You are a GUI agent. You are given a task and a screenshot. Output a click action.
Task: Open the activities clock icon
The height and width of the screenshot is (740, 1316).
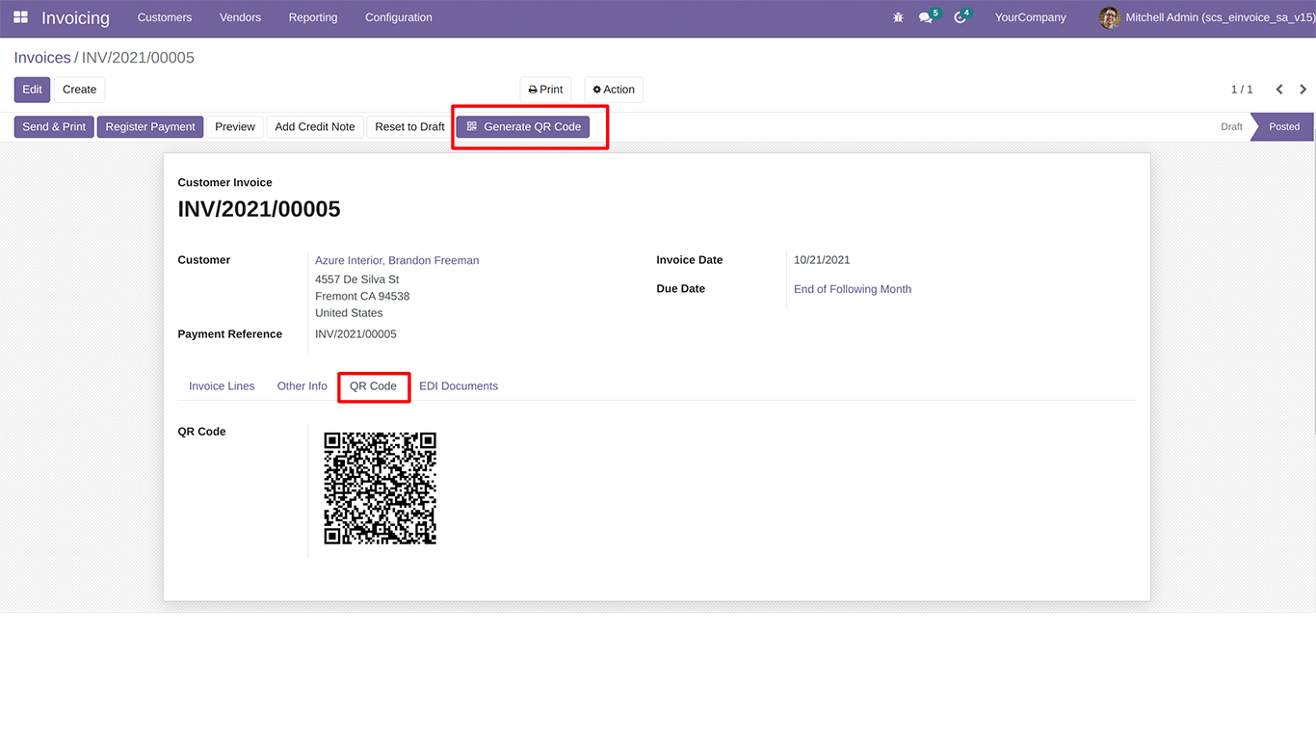click(960, 17)
